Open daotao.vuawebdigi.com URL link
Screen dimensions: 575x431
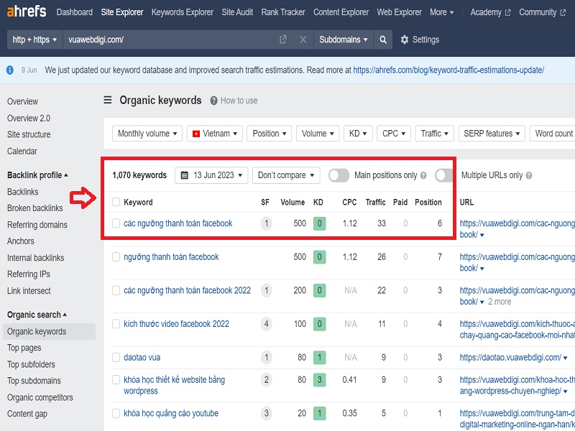tap(510, 357)
